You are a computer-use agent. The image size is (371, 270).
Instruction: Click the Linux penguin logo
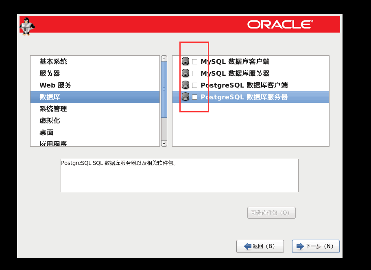click(27, 26)
